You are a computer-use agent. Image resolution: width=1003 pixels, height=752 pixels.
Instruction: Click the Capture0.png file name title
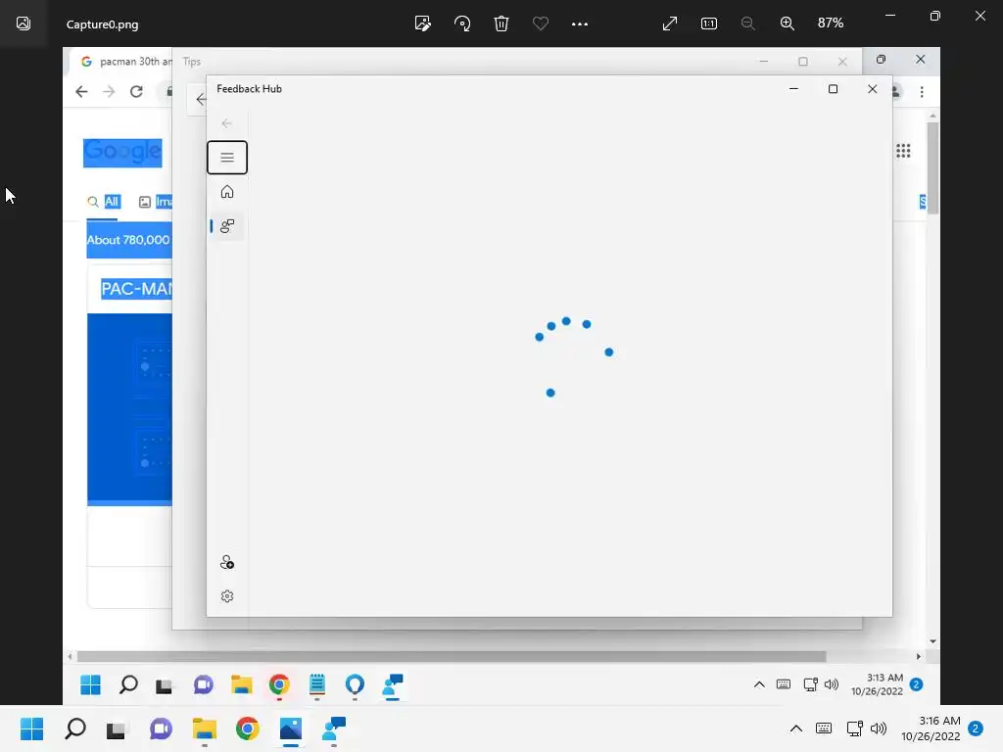[102, 24]
